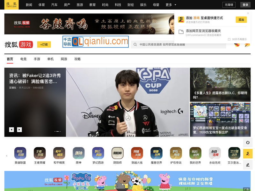Select the 王者荣耀 game icon
This screenshot has height=191, width=255.
(39, 153)
